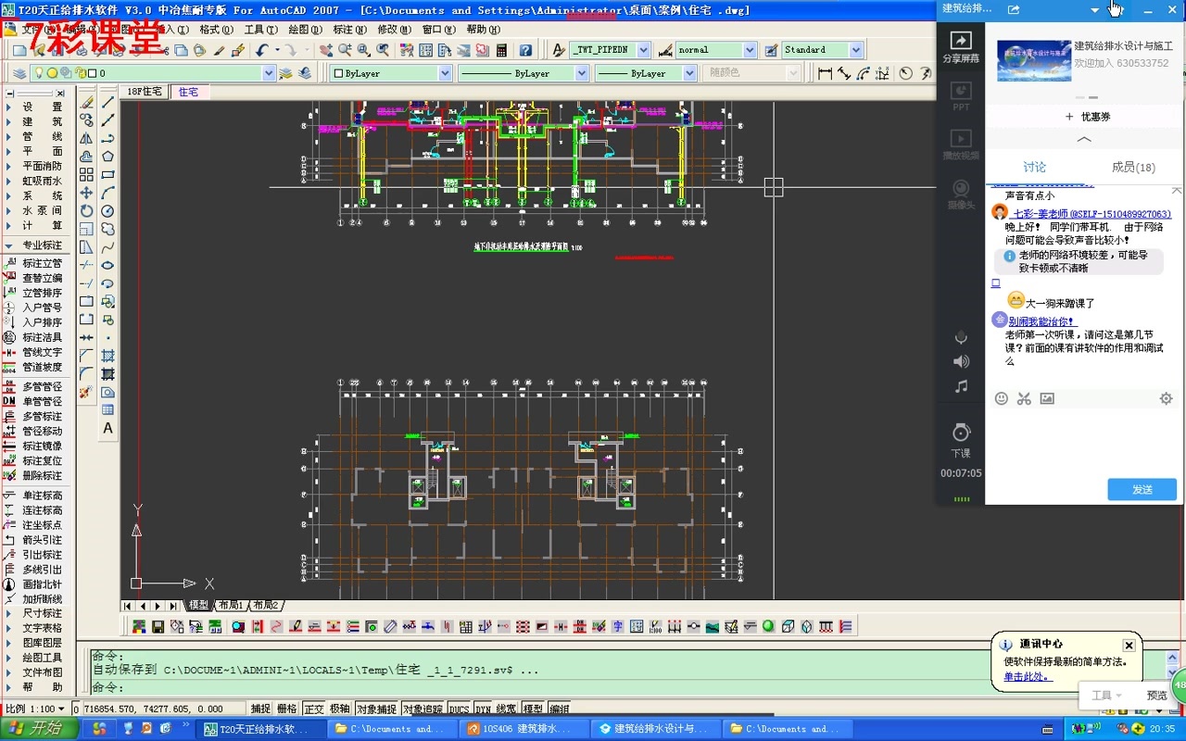This screenshot has height=741, width=1186.
Task: Toggle 捕捉 snap in status bar
Action: click(261, 709)
